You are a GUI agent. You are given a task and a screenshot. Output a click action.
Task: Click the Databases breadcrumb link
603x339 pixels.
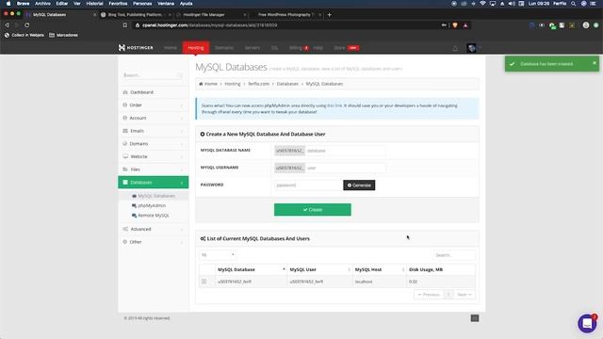[287, 84]
